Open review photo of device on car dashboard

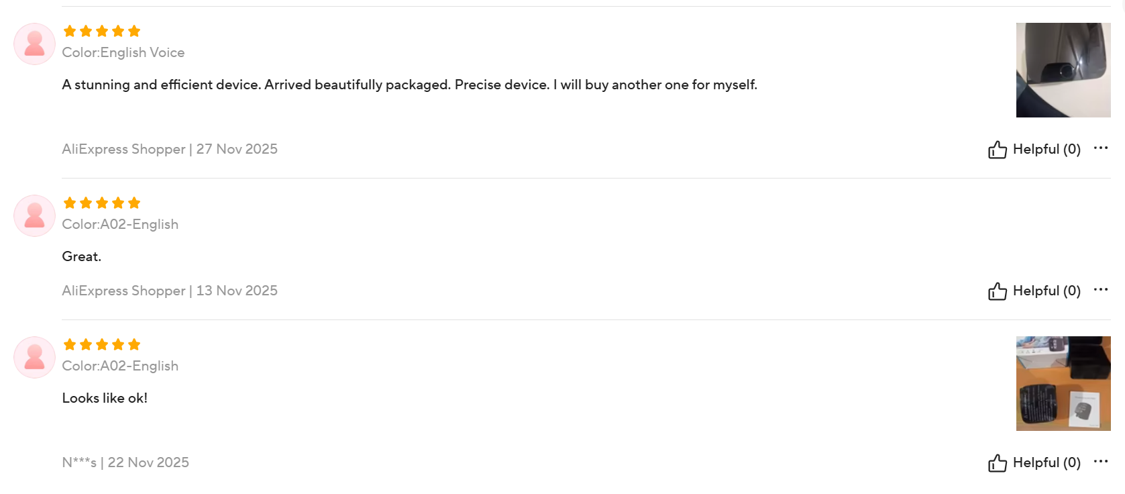[x=1063, y=70]
